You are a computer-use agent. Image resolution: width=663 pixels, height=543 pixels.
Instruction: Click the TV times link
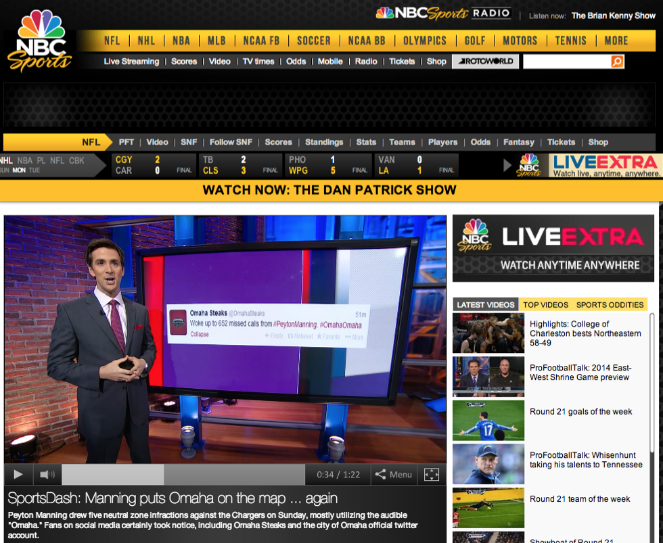258,62
